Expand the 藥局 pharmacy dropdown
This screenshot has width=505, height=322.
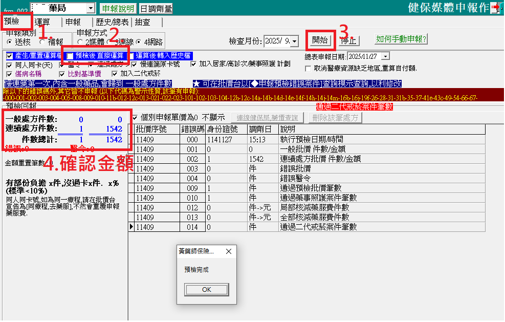point(91,9)
